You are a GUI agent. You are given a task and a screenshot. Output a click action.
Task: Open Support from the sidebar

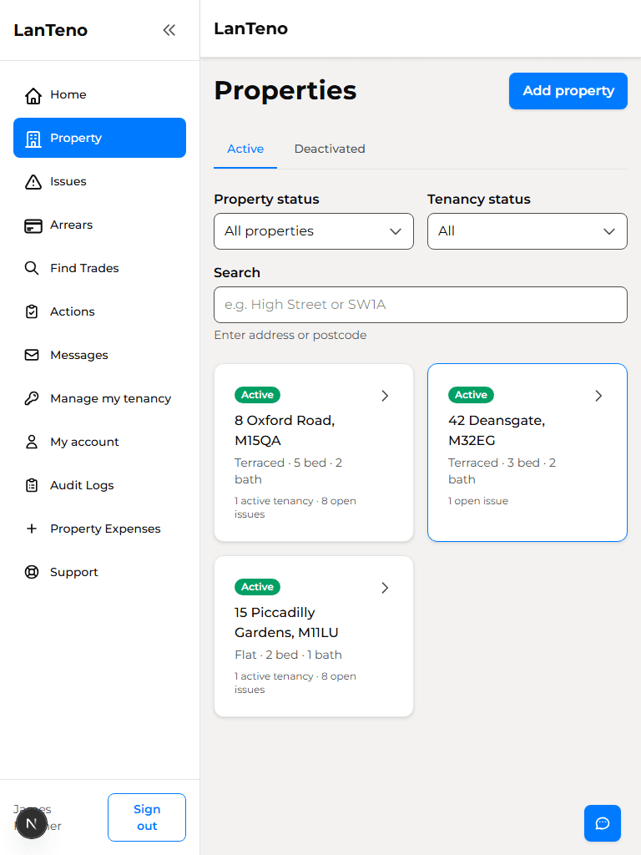[100, 572]
